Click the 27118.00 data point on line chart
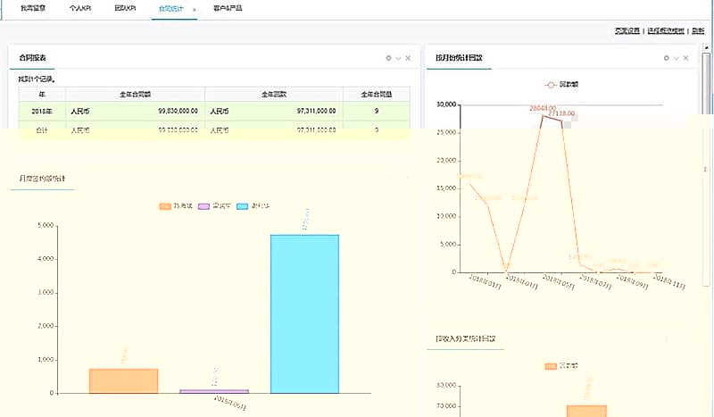Image resolution: width=714 pixels, height=417 pixels. [x=561, y=121]
